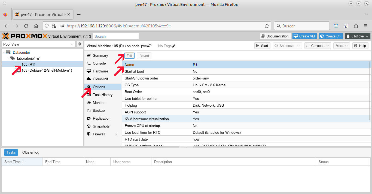Screen dimensions: 372x194
Task: Bookmark this page with the star icon
Action: point(267,26)
